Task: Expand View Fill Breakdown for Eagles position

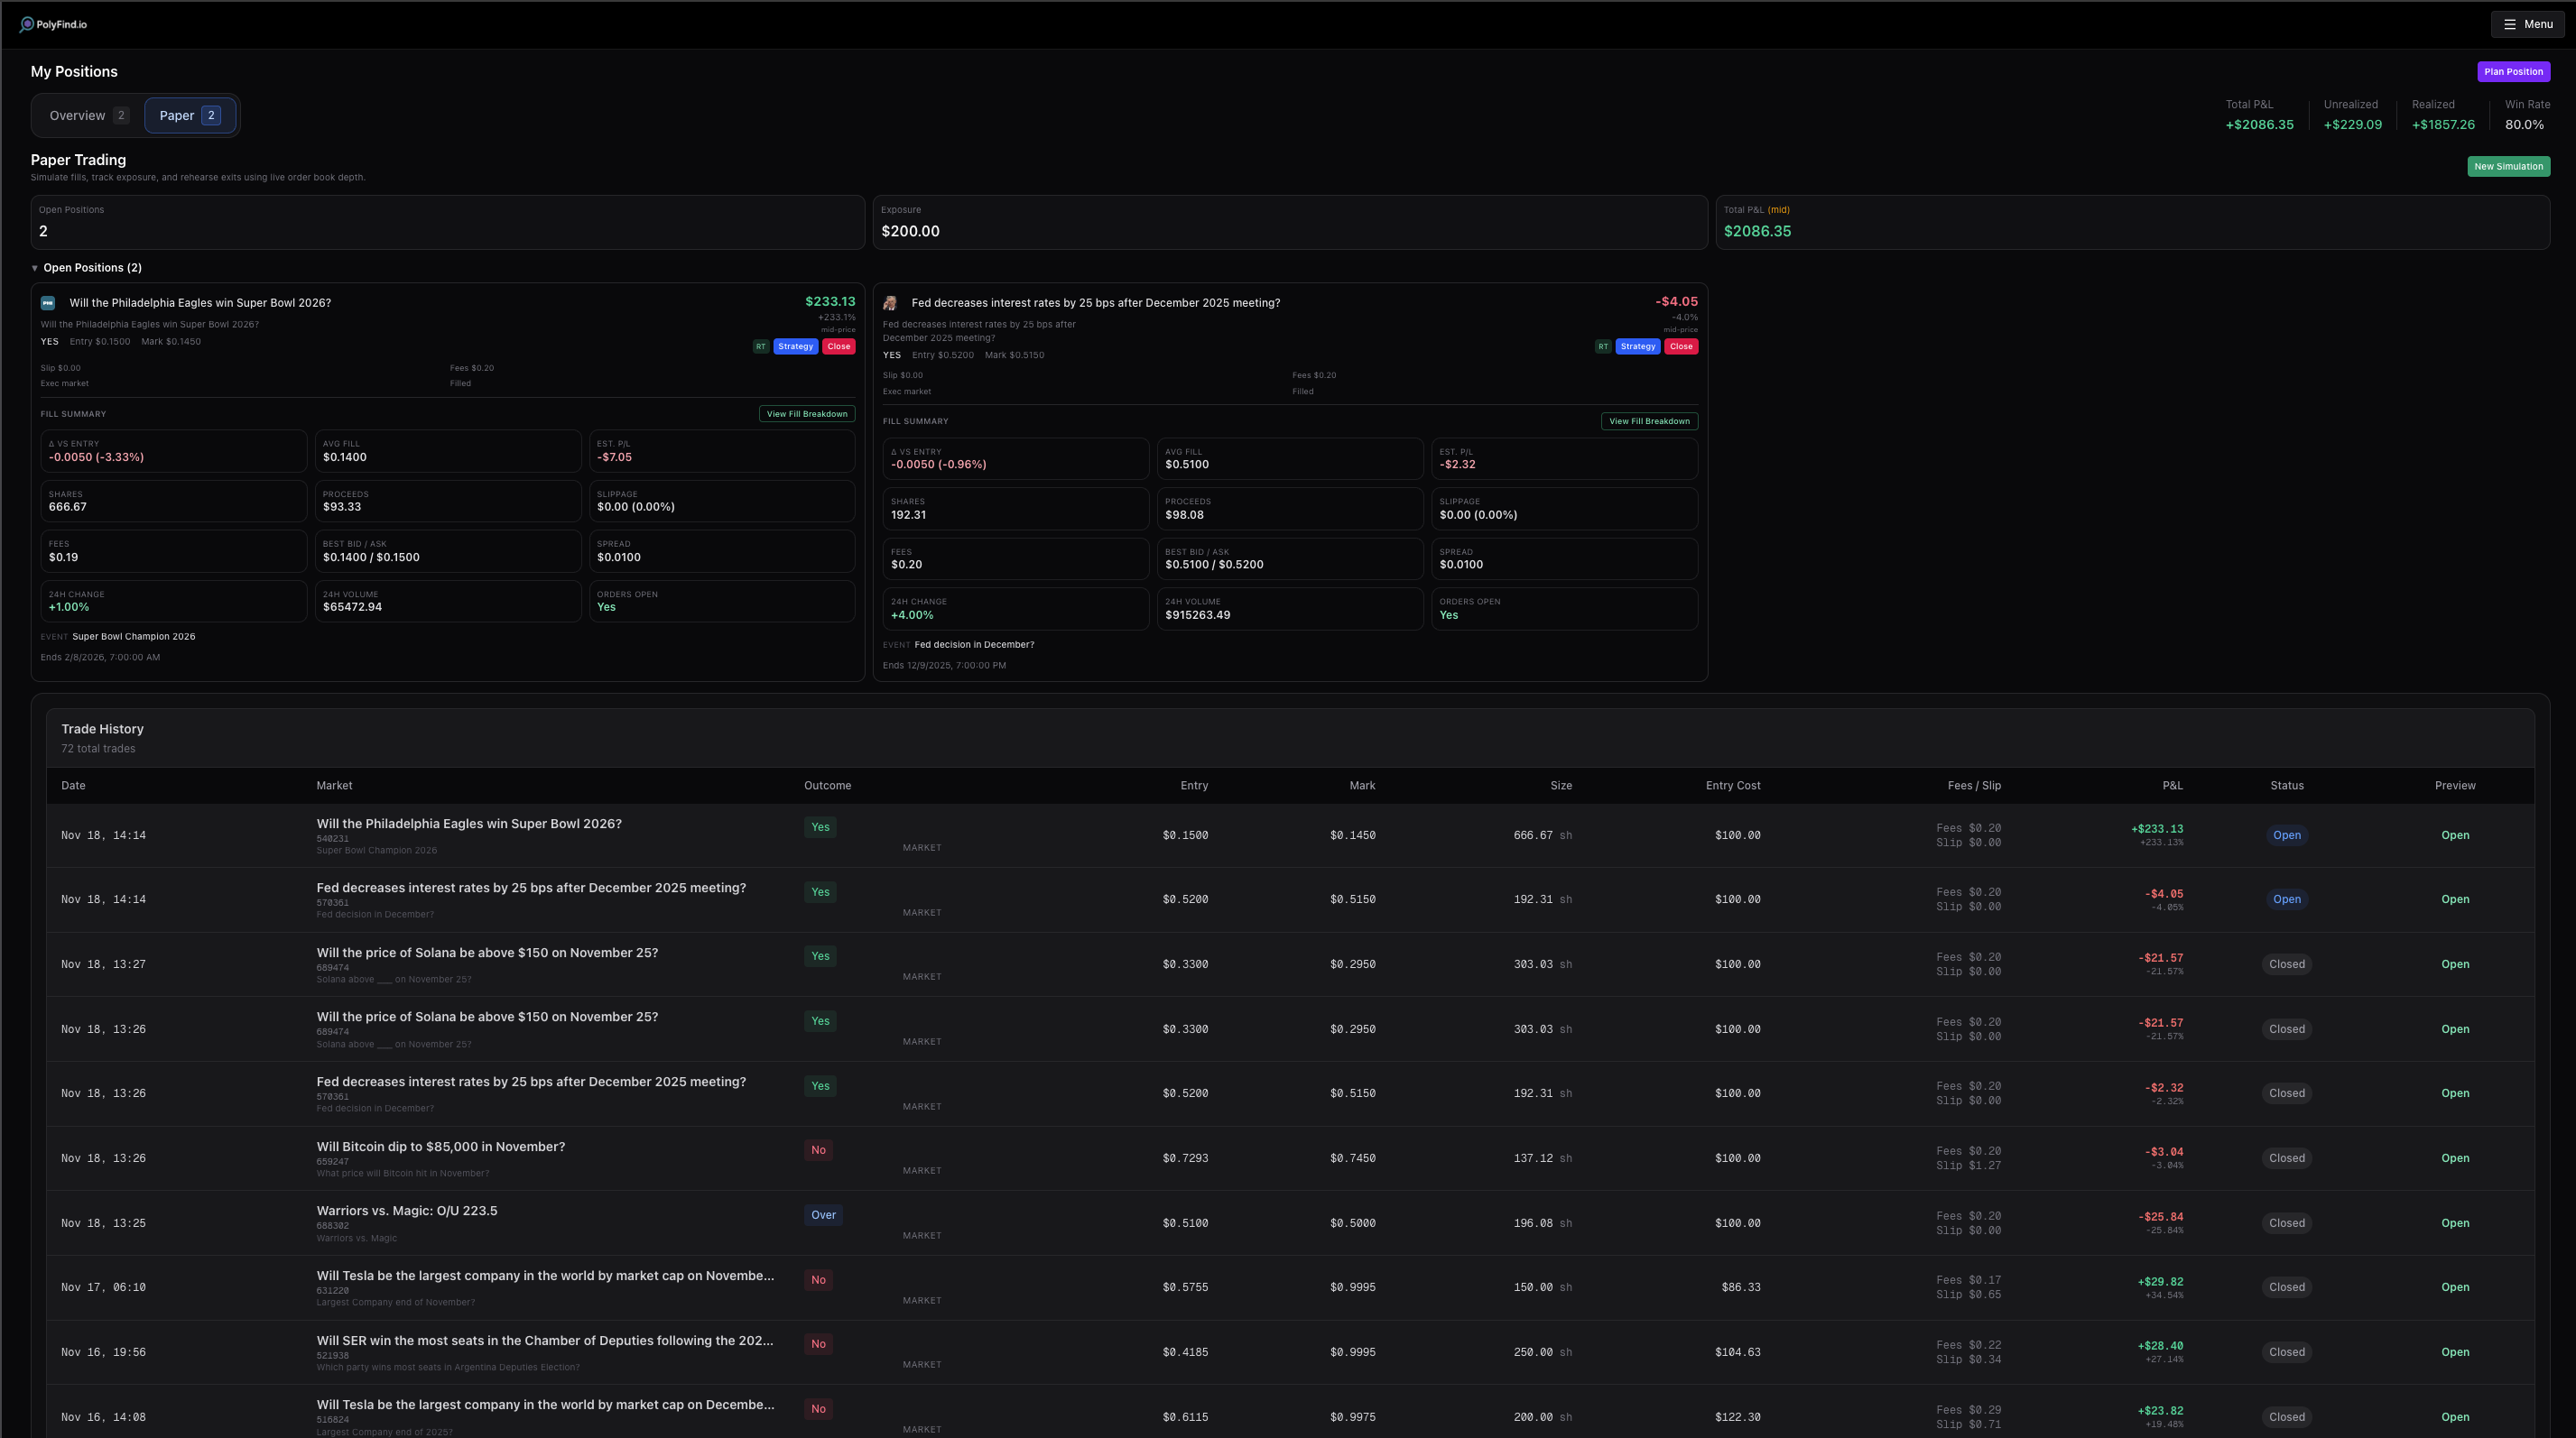Action: tap(806, 414)
